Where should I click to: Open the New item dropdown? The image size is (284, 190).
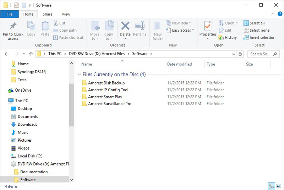point(179,23)
